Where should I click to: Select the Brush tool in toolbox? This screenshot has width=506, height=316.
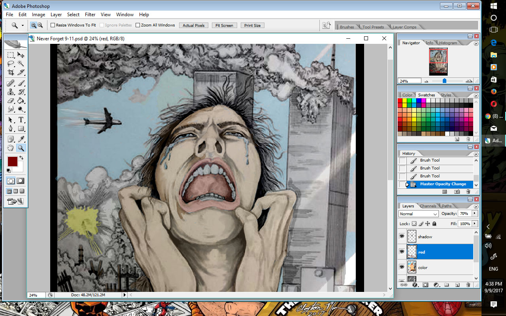[21, 83]
